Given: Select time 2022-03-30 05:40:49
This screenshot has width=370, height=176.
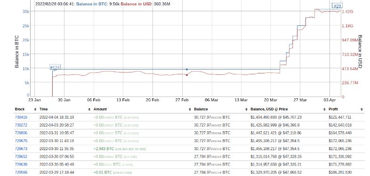Looking at the screenshot, I should click(x=56, y=164).
